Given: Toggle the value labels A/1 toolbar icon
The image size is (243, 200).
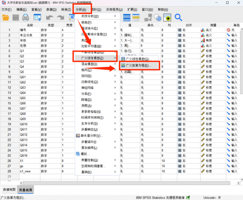Looking at the screenshot, I should [x=148, y=18].
